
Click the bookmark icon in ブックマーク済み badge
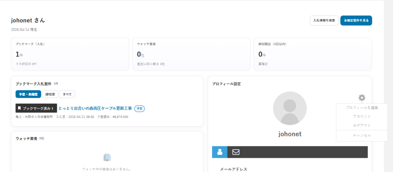pyautogui.click(x=20, y=108)
